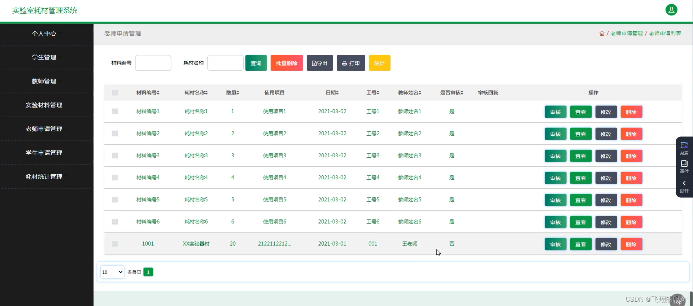The width and height of the screenshot is (693, 306).
Task: Check the row for 材料编号2
Action: click(x=115, y=134)
